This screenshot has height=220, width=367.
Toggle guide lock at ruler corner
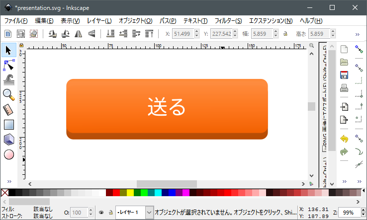click(x=21, y=45)
